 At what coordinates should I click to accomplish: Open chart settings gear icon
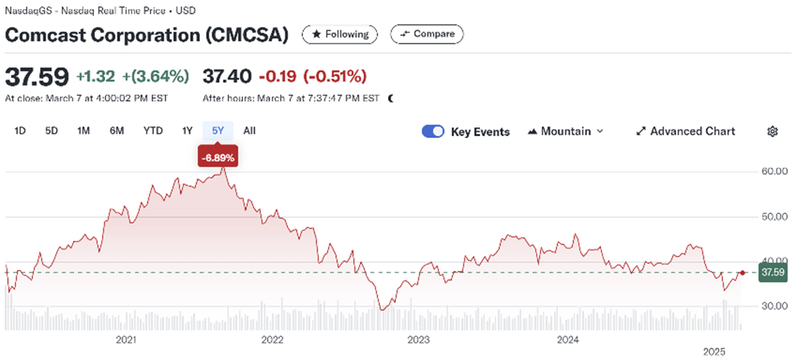[773, 131]
